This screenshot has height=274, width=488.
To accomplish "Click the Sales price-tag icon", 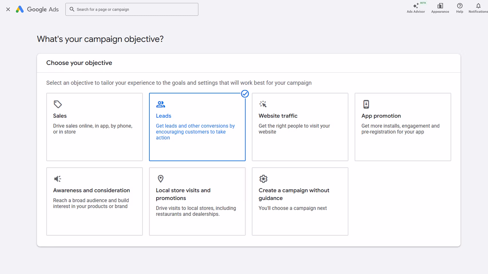I will coord(57,104).
